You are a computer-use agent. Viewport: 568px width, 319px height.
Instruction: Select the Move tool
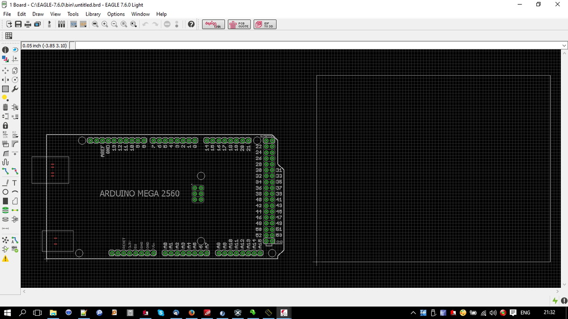coord(5,70)
